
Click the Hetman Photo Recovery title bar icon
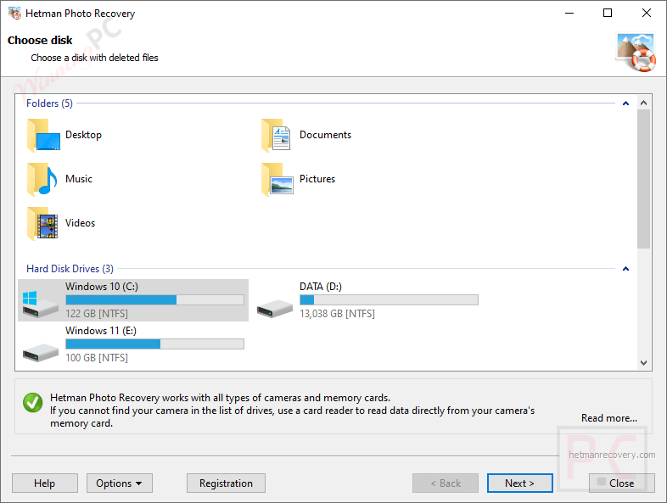14,14
